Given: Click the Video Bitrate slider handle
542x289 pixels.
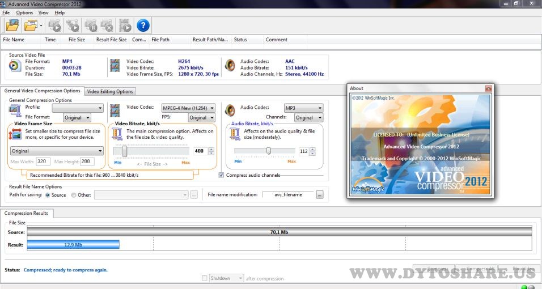Looking at the screenshot, I should [124, 151].
